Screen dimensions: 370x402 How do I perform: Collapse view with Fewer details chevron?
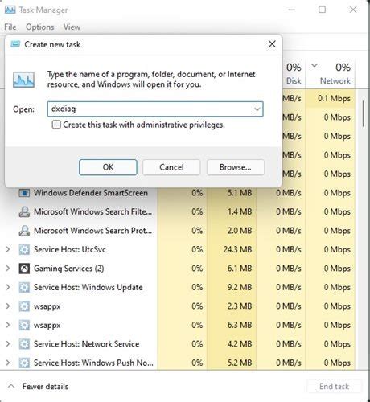click(x=11, y=386)
